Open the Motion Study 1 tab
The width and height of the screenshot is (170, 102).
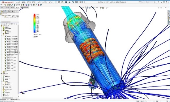tap(14, 99)
